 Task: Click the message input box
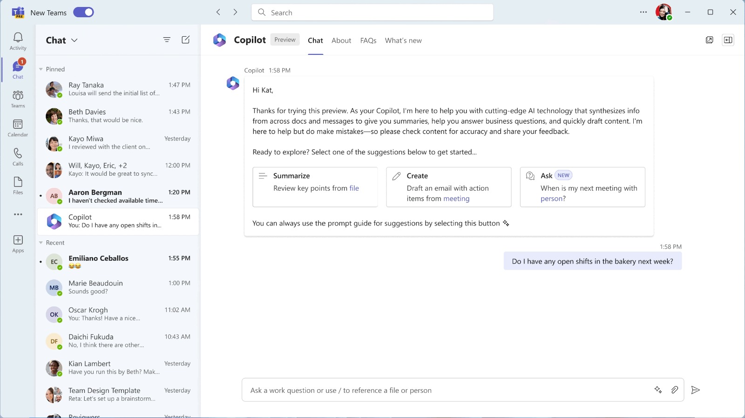[447, 390]
